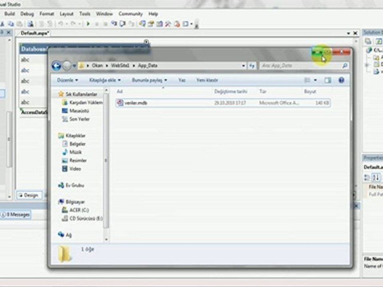
Task: Refresh the App_Data folder view
Action: click(x=252, y=65)
